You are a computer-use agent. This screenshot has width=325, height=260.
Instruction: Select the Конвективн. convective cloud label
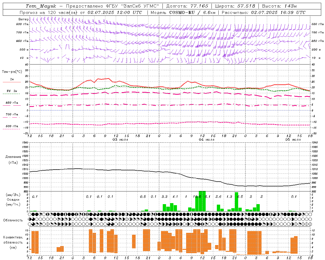13,237
